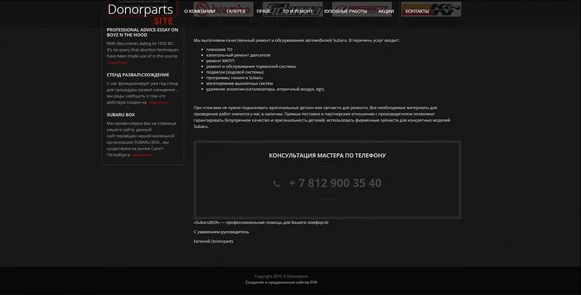Select «ТО и ремонт» in navigation
Image resolution: width=581 pixels, height=295 pixels.
[297, 11]
